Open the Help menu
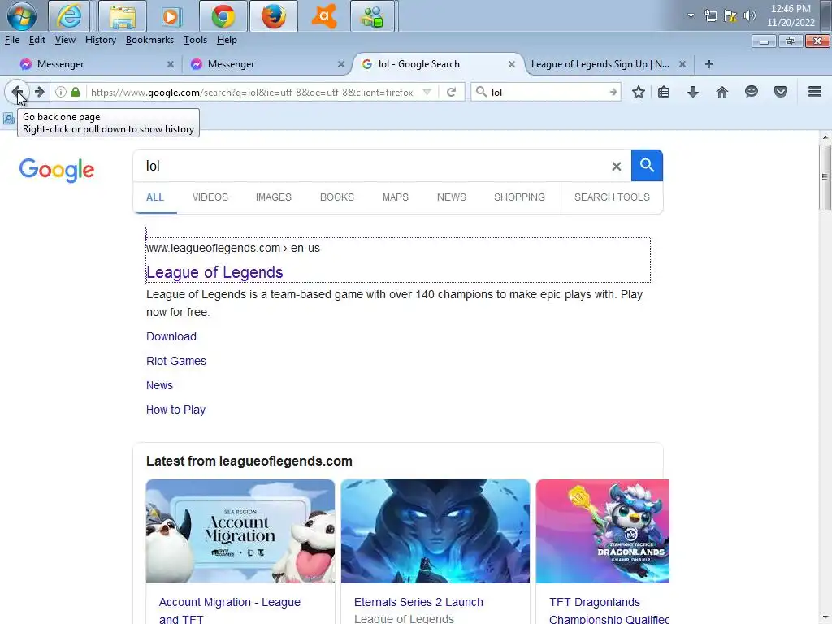 pyautogui.click(x=227, y=40)
